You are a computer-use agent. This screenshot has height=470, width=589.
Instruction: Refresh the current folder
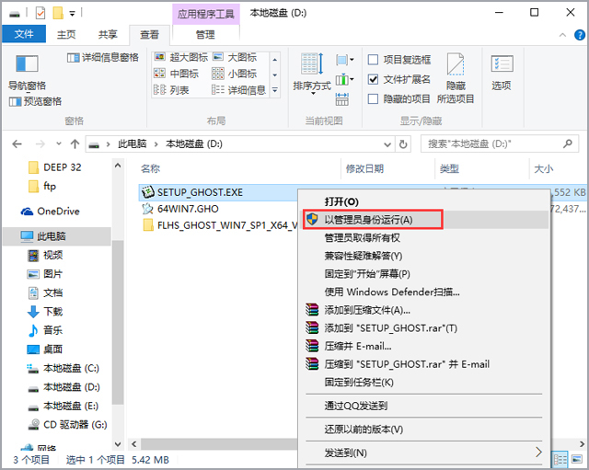click(x=403, y=144)
